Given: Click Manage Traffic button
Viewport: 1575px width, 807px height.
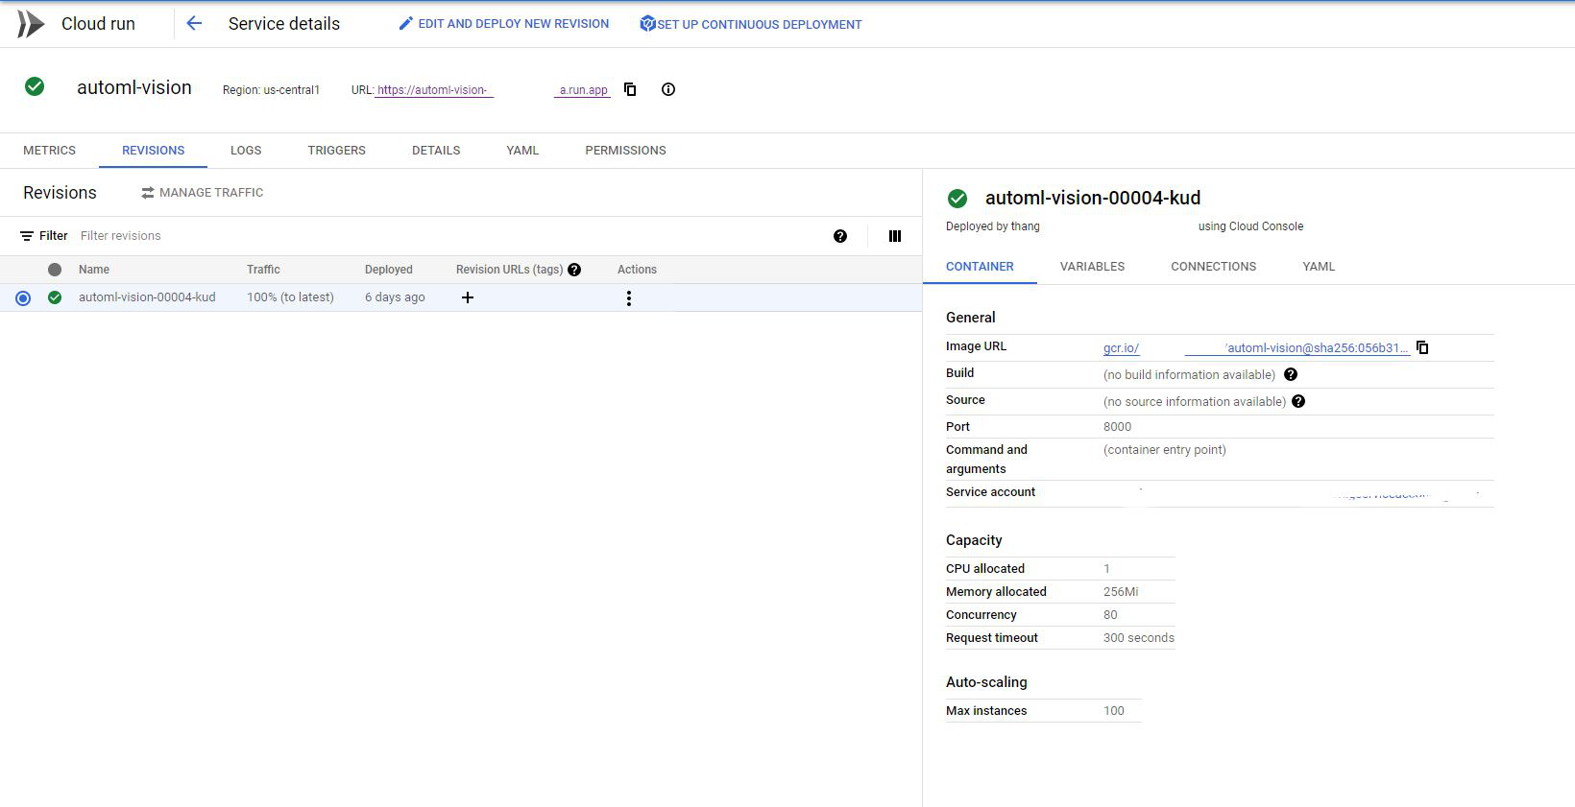Looking at the screenshot, I should tap(202, 193).
